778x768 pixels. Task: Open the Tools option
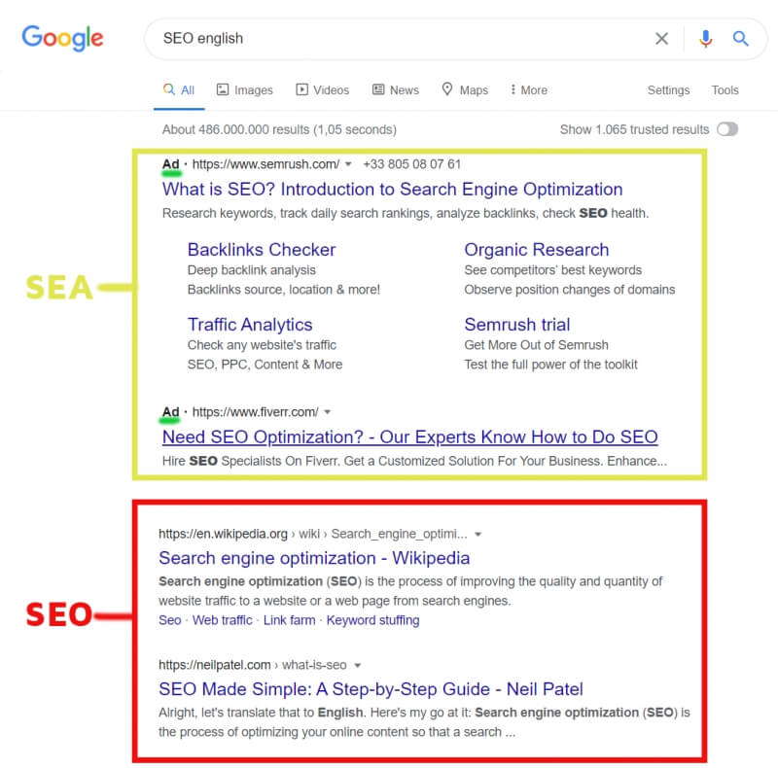point(725,89)
